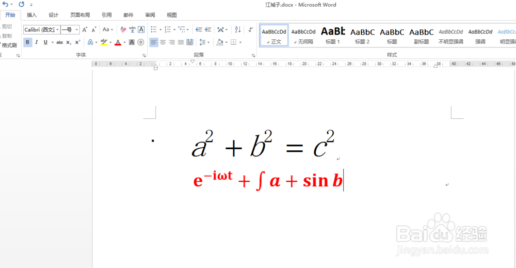This screenshot has width=516, height=268.
Task: Click the Asian Layout icon
Action: tap(220, 29)
